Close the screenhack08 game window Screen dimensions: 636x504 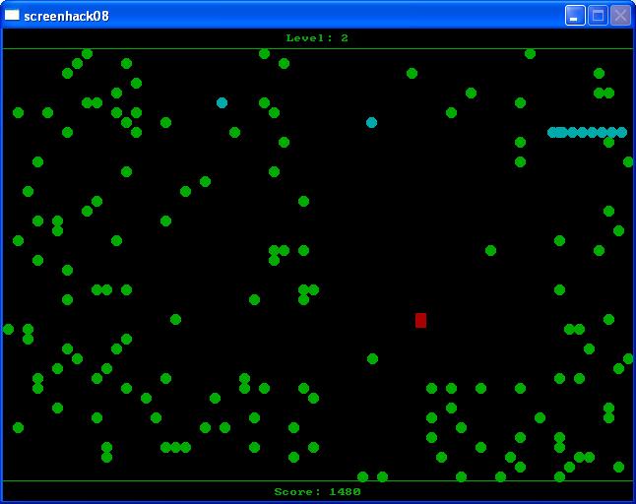tap(620, 15)
